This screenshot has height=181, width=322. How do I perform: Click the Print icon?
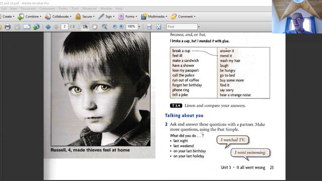click(8, 27)
